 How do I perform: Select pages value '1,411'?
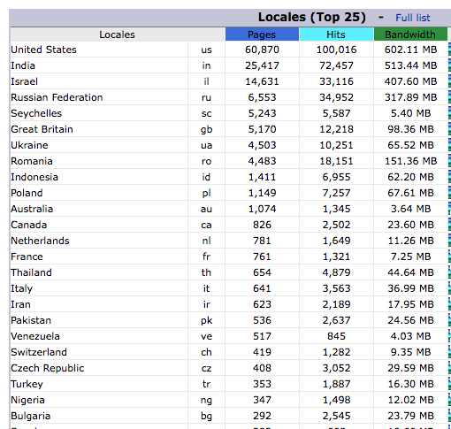pos(262,177)
